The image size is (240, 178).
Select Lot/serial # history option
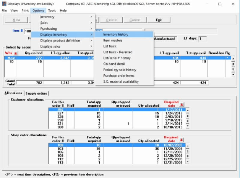coord(117,58)
